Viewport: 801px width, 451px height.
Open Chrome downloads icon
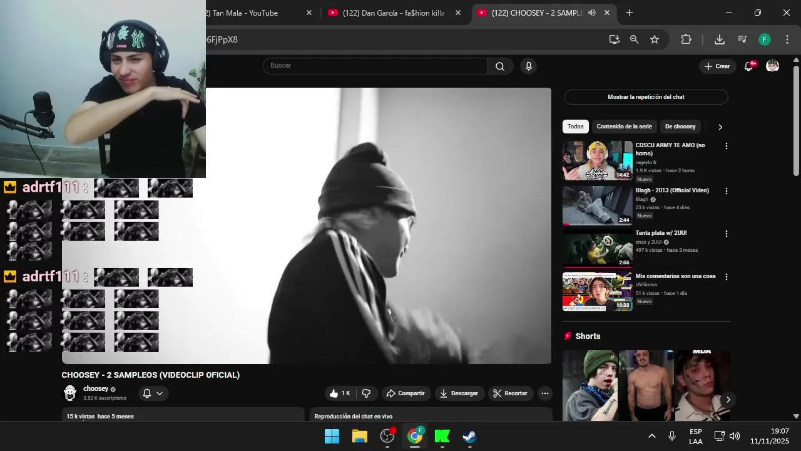click(720, 39)
